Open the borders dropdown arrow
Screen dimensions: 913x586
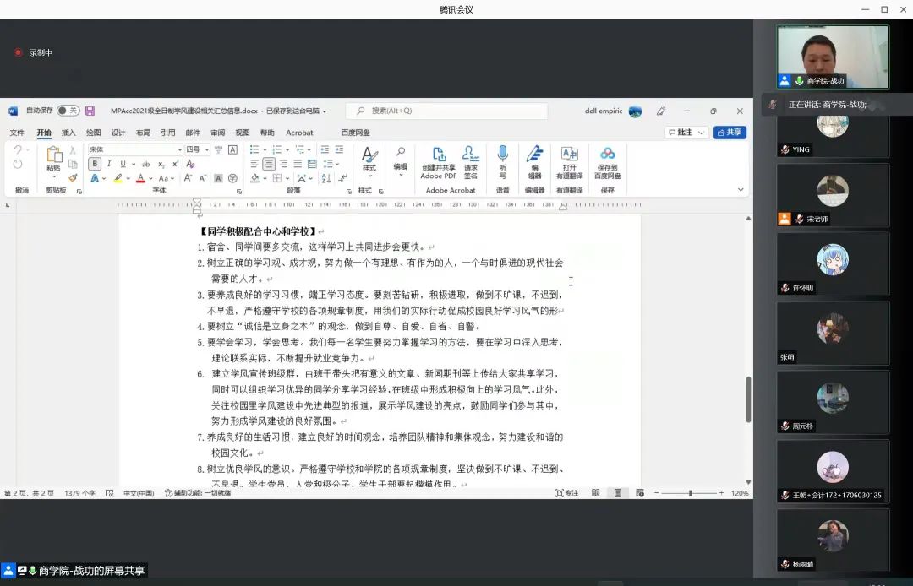pos(287,178)
